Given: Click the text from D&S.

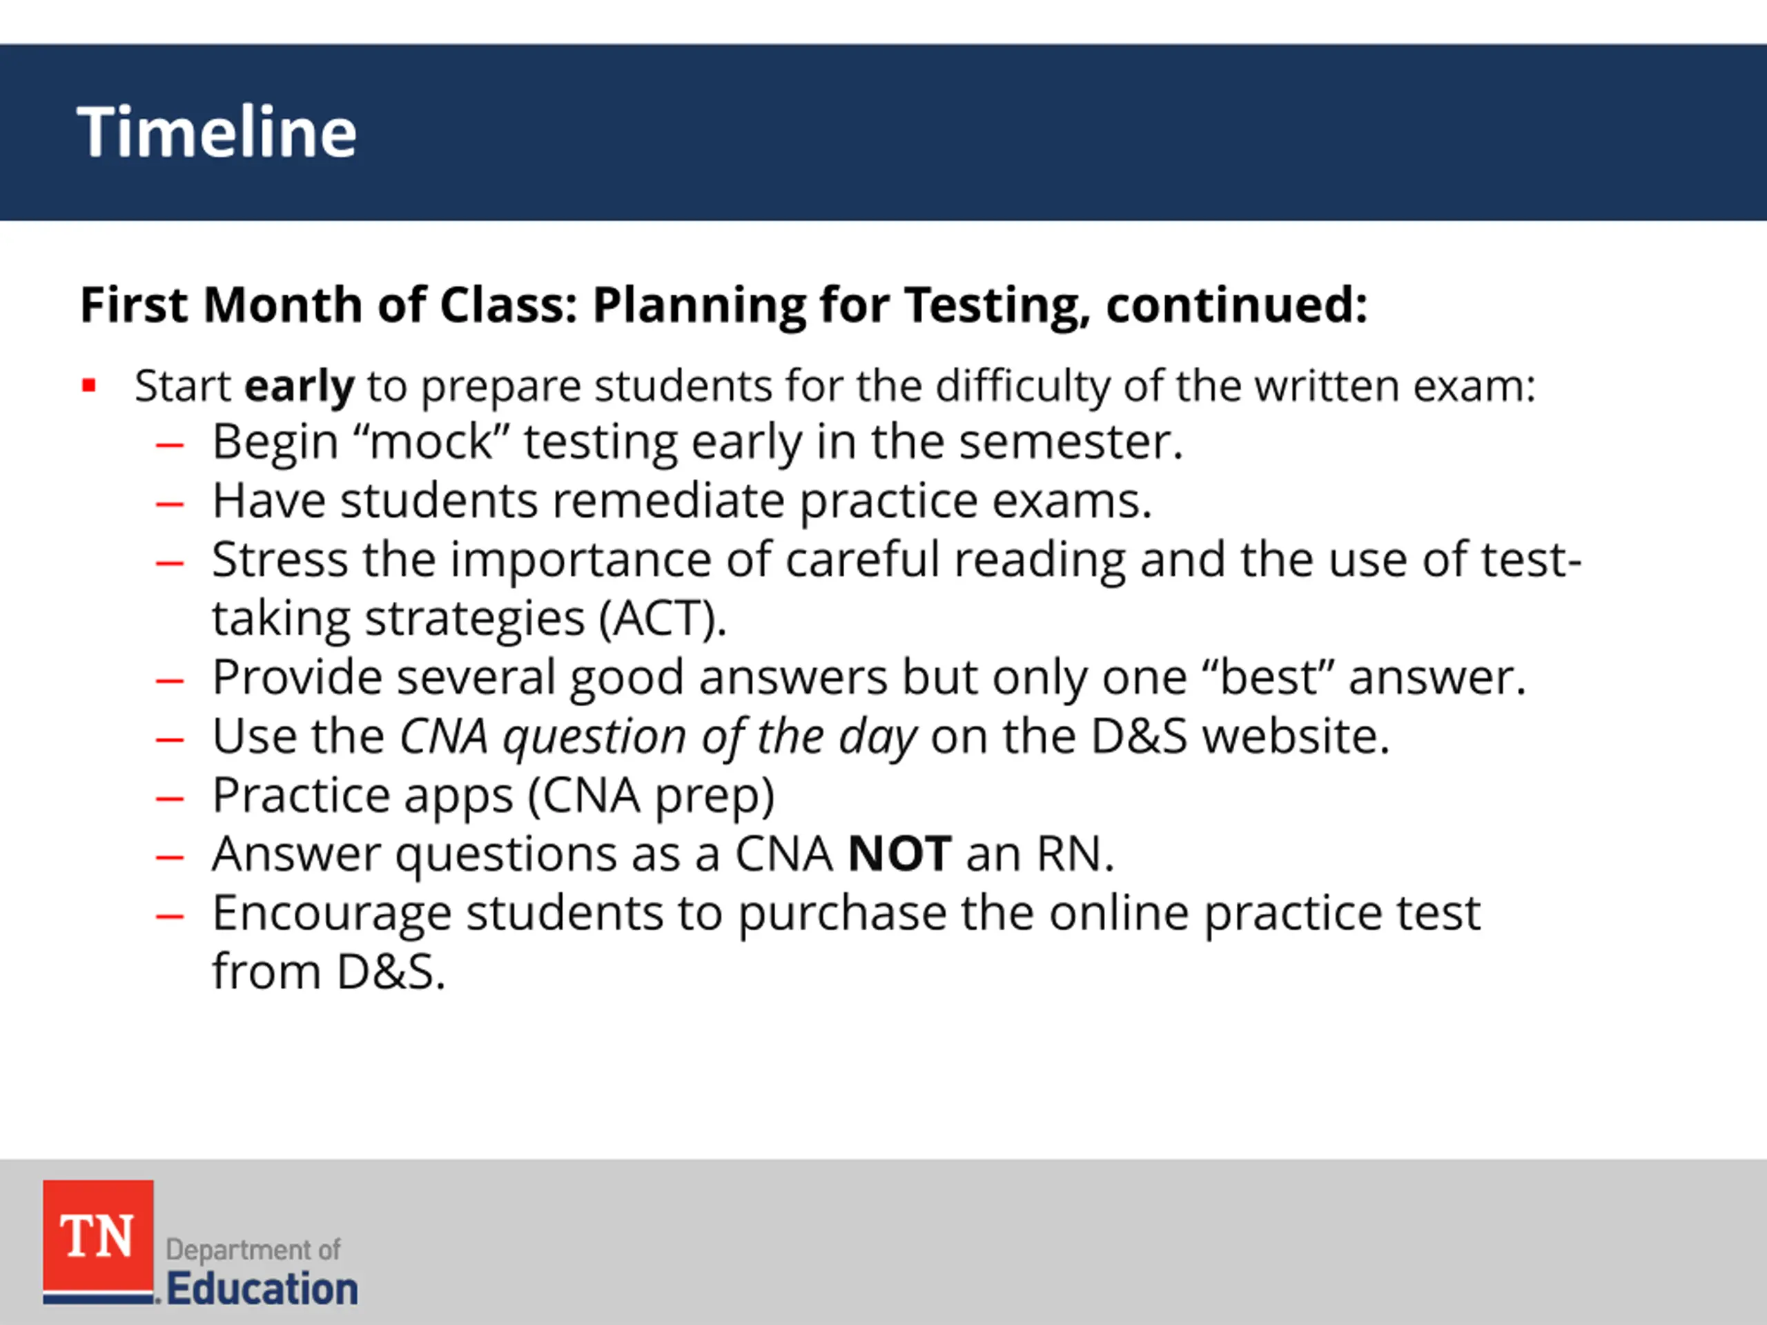Looking at the screenshot, I should (x=329, y=972).
